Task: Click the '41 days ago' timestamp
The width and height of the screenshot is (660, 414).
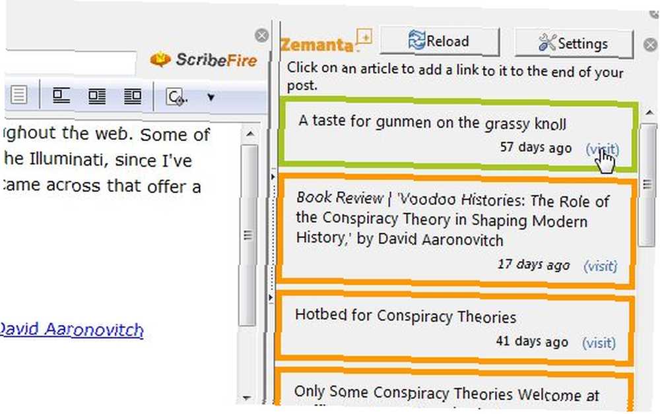Action: pos(531,341)
